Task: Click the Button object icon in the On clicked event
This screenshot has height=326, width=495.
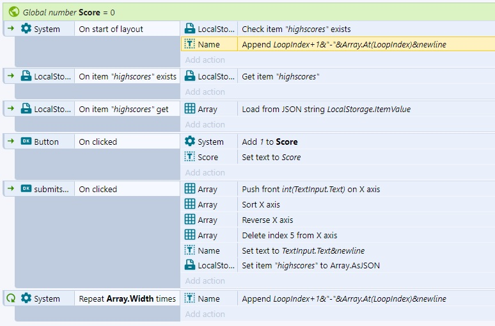Action: tap(26, 142)
